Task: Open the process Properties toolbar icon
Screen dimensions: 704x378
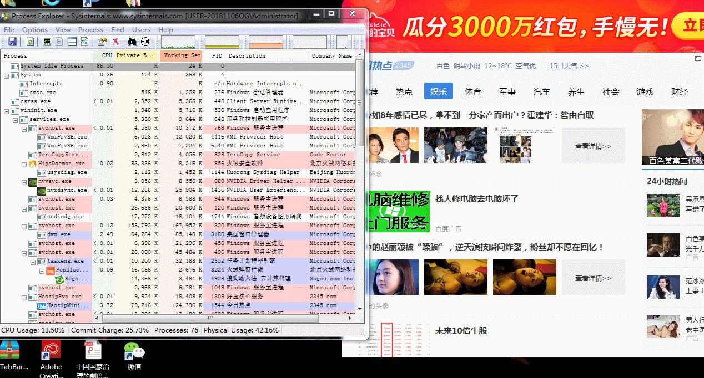Action: (102, 42)
